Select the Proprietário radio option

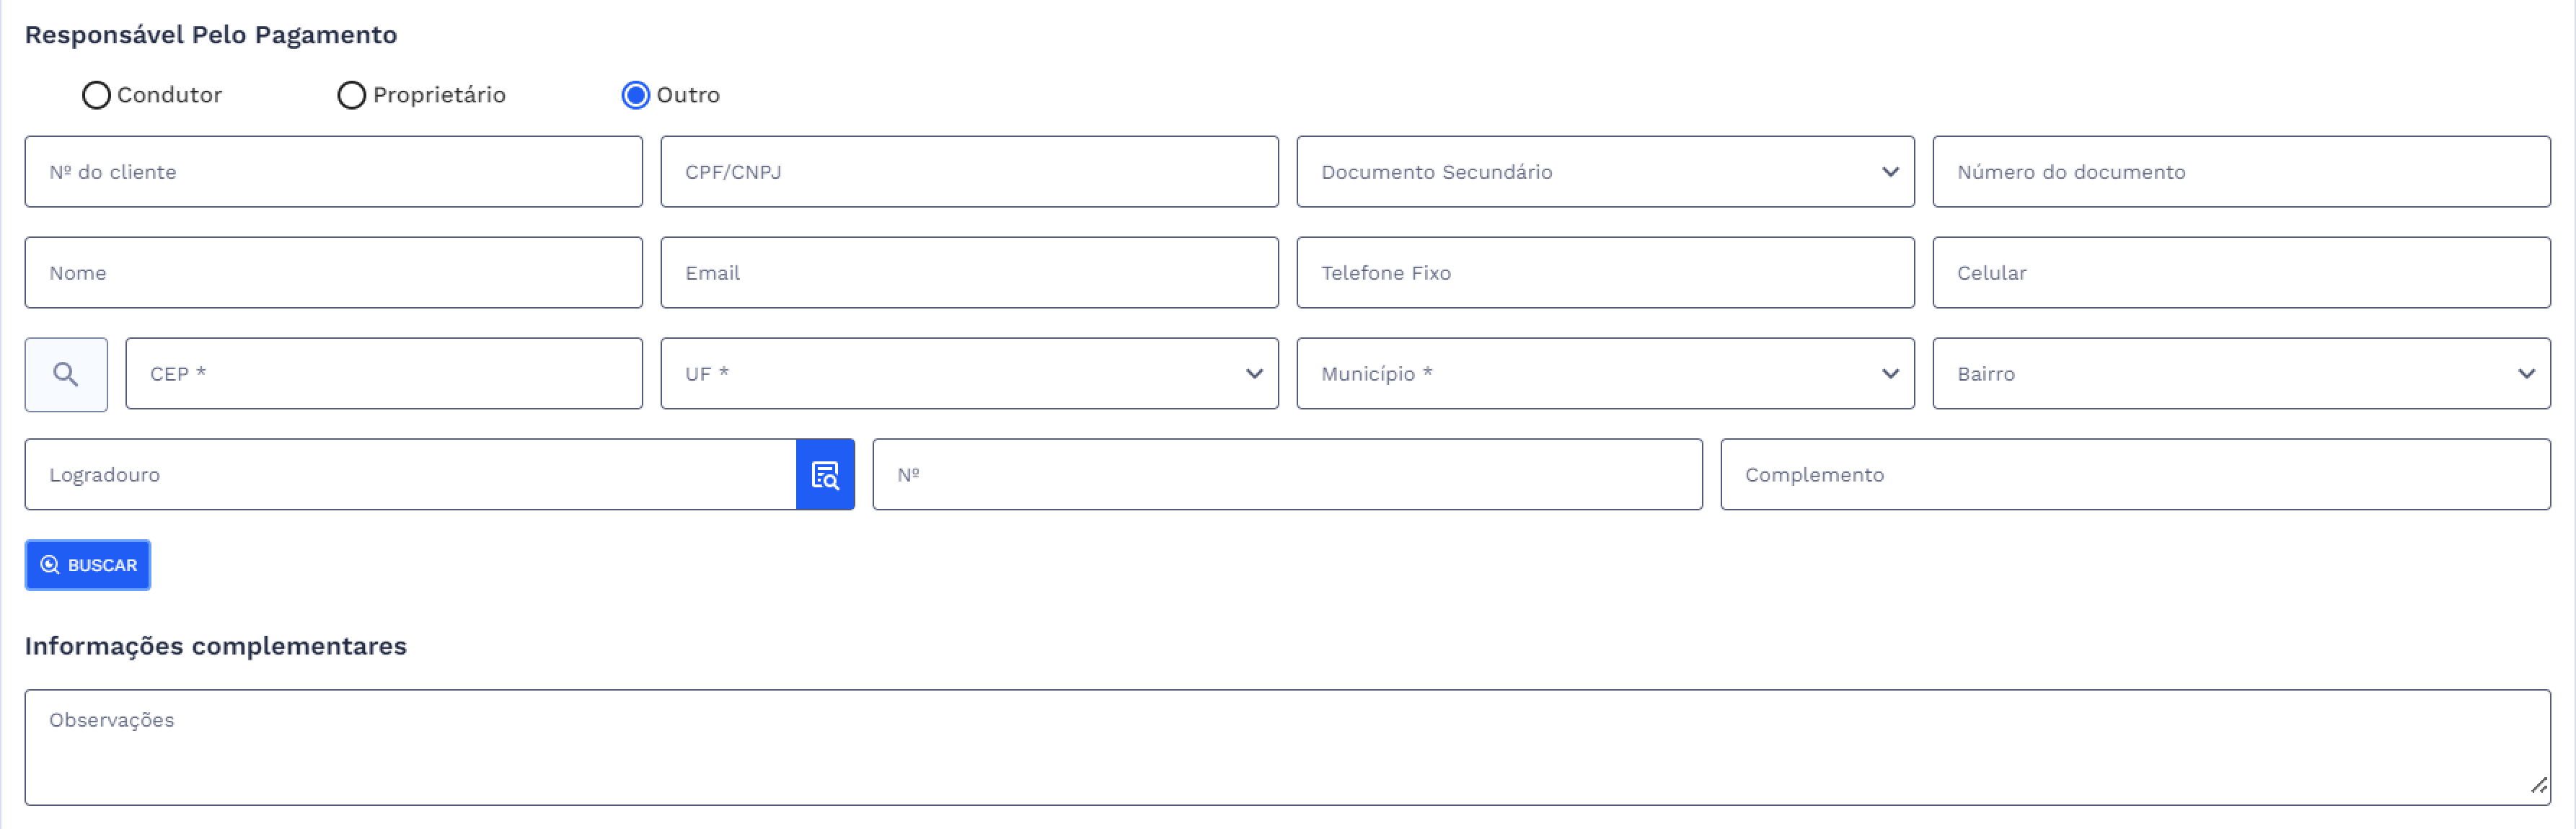point(351,95)
